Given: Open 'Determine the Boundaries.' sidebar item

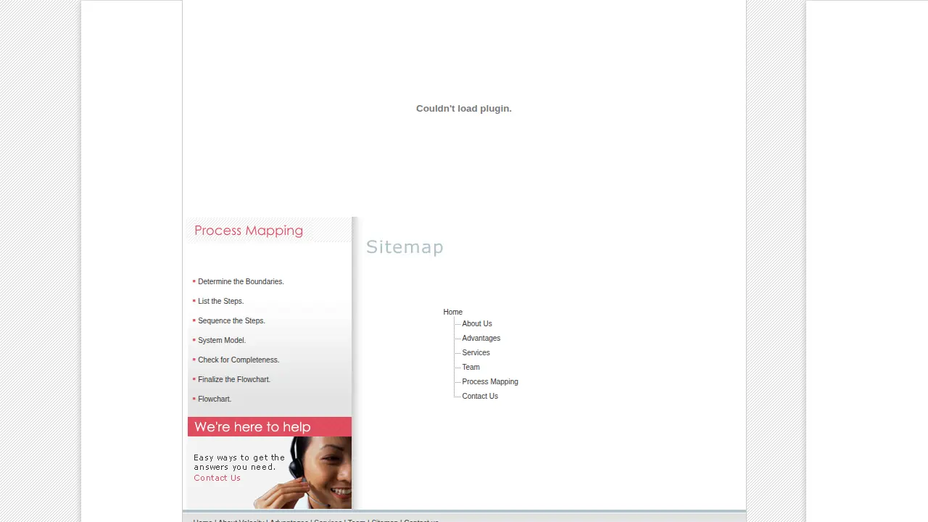Looking at the screenshot, I should click(x=241, y=281).
